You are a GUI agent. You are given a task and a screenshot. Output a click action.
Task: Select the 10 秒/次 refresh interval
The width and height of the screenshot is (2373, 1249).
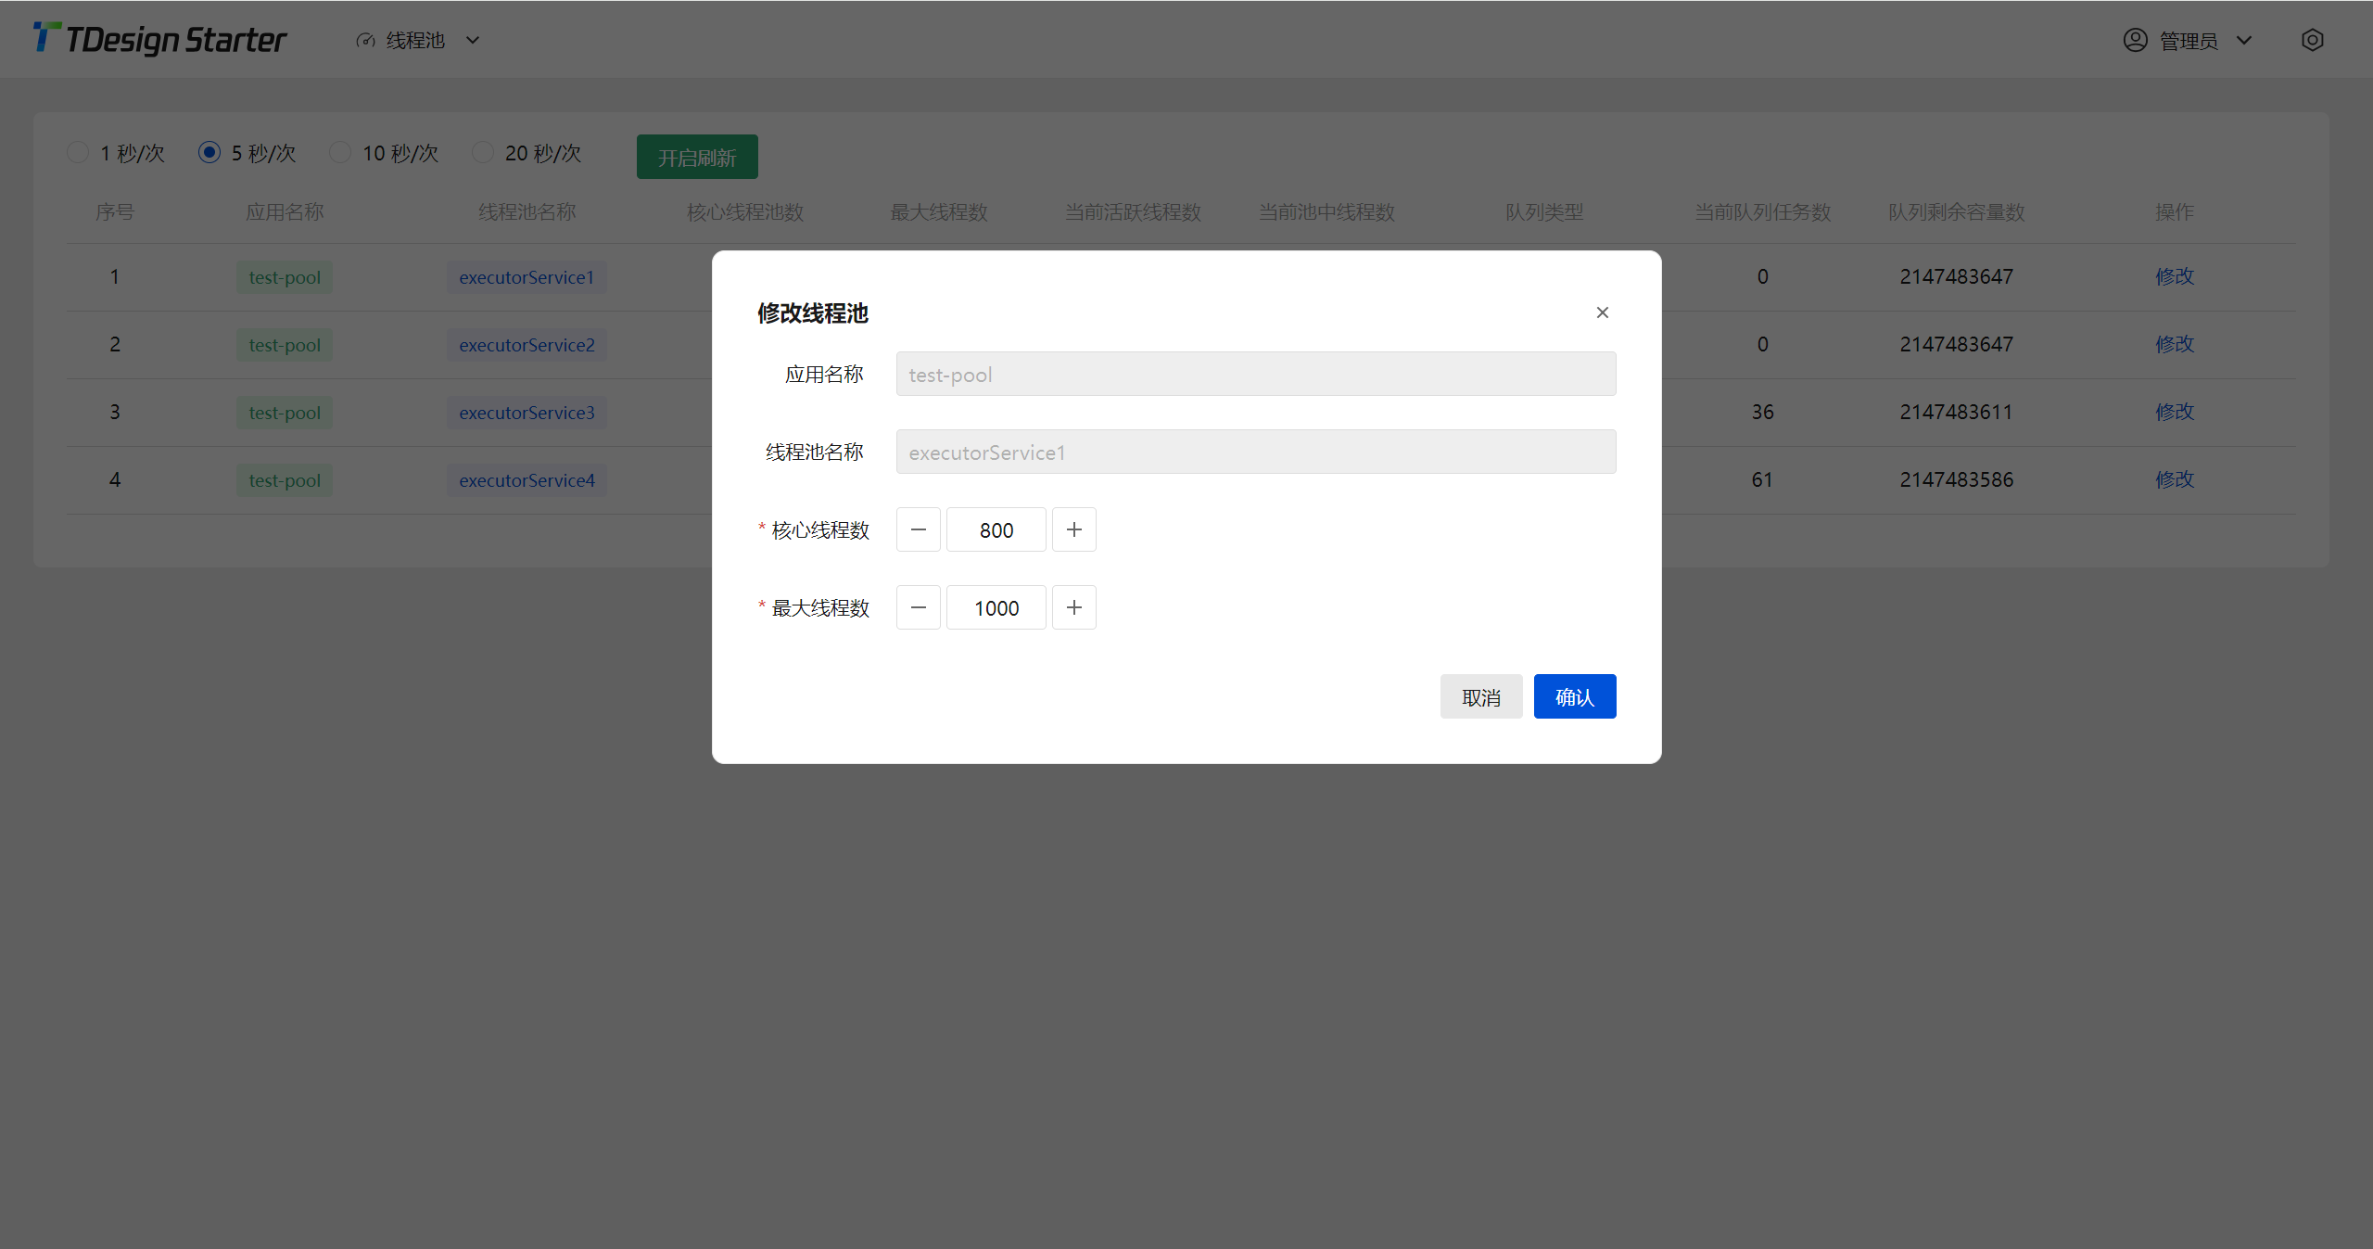340,152
